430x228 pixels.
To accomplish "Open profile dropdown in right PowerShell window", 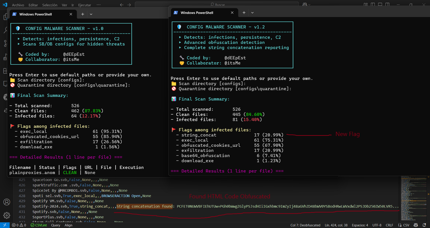I will pos(252,13).
